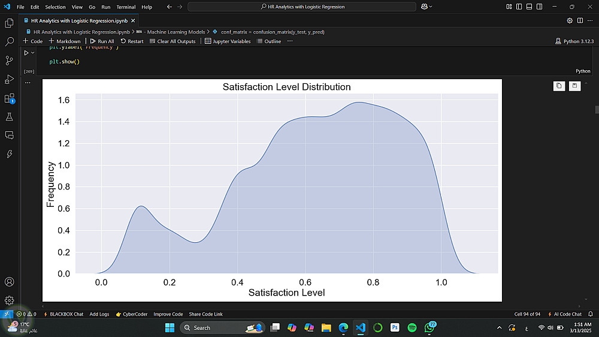
Task: Open the Explorer view in activity bar
Action: 9,23
